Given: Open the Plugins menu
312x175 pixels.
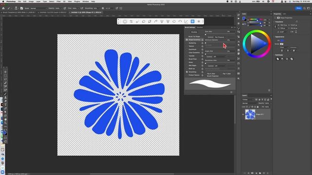Looking at the screenshot, I should pyautogui.click(x=77, y=1).
